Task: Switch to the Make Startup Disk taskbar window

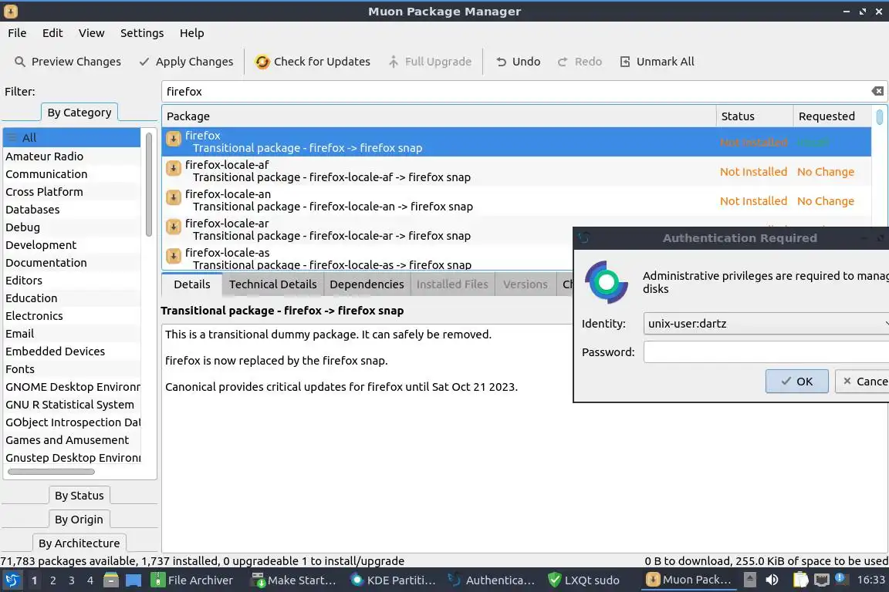Action: [294, 580]
